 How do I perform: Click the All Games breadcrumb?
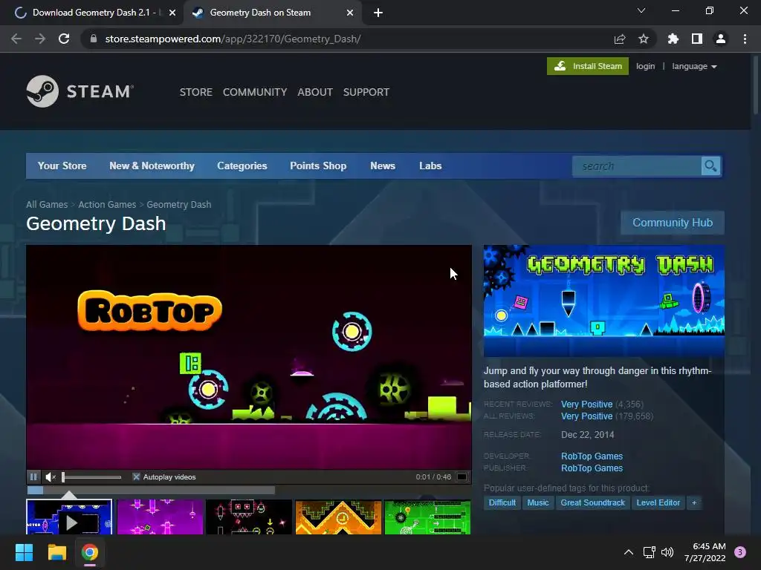tap(47, 205)
